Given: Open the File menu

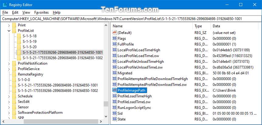Looking at the screenshot, I should 5,12.
